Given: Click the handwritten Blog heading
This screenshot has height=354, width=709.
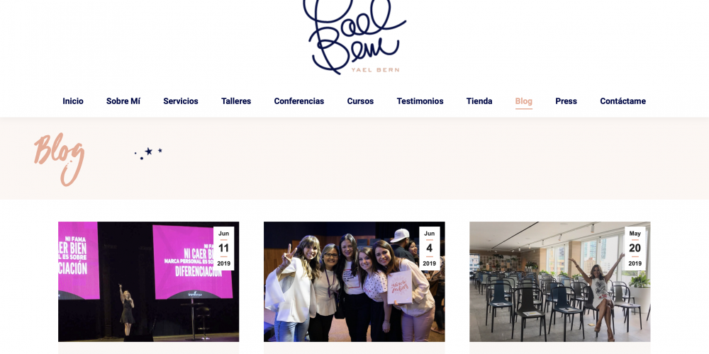Looking at the screenshot, I should point(60,159).
